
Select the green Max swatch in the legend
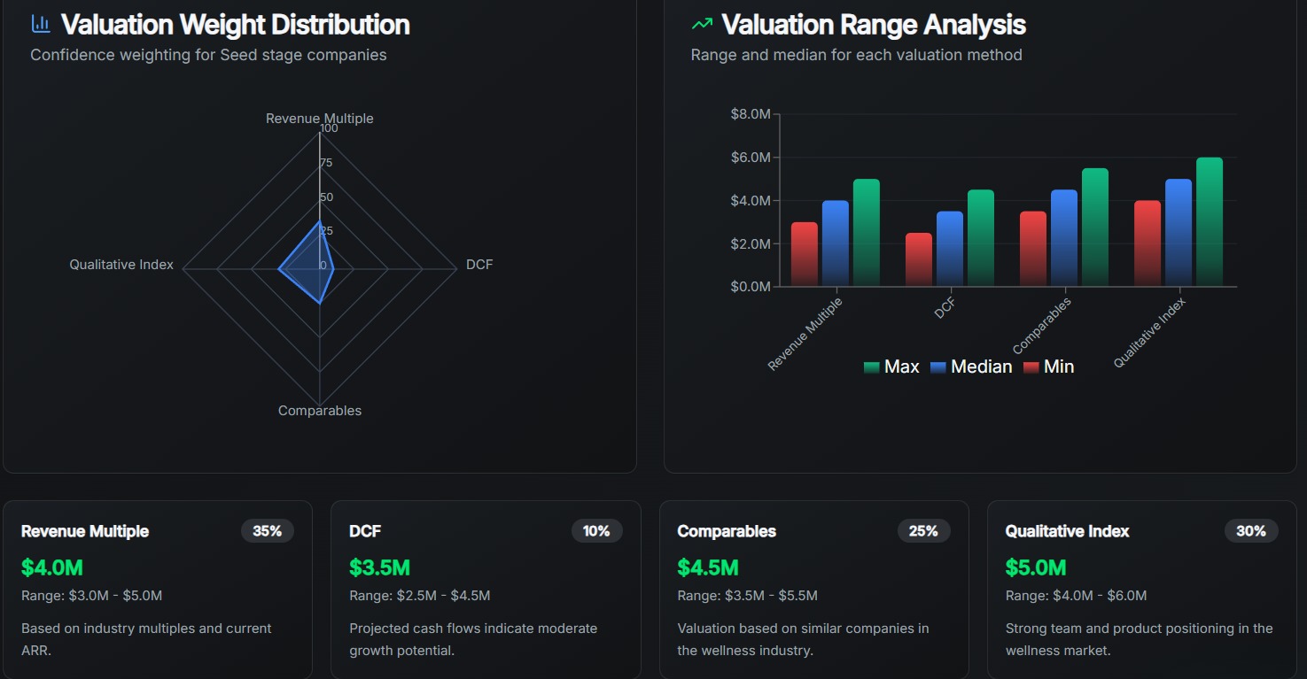pyautogui.click(x=872, y=366)
